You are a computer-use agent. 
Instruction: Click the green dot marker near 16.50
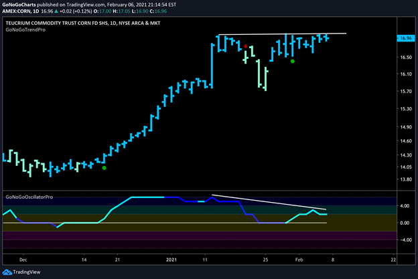(x=293, y=62)
